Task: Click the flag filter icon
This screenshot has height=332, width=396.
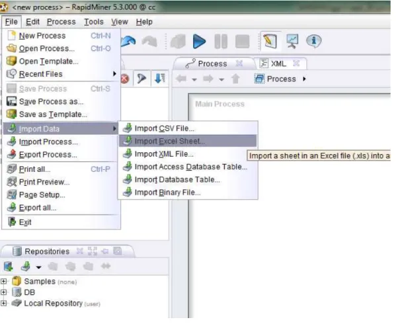Action: [x=141, y=79]
